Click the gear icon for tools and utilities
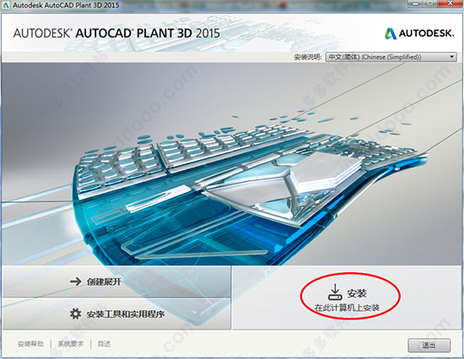464x359 pixels. pos(75,313)
